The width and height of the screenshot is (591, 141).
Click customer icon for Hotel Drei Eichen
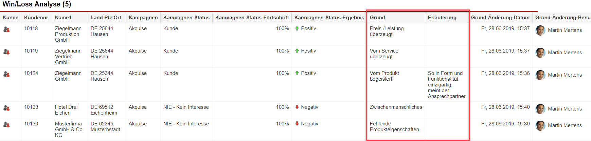pos(6,108)
